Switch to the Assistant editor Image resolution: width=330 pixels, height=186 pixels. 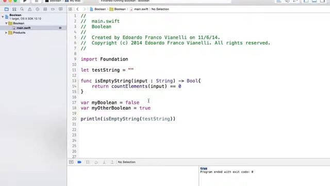[287, 1]
